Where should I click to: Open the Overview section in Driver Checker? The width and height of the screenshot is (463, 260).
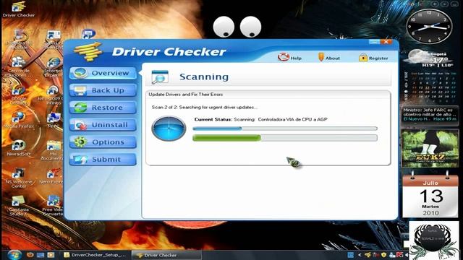click(103, 73)
